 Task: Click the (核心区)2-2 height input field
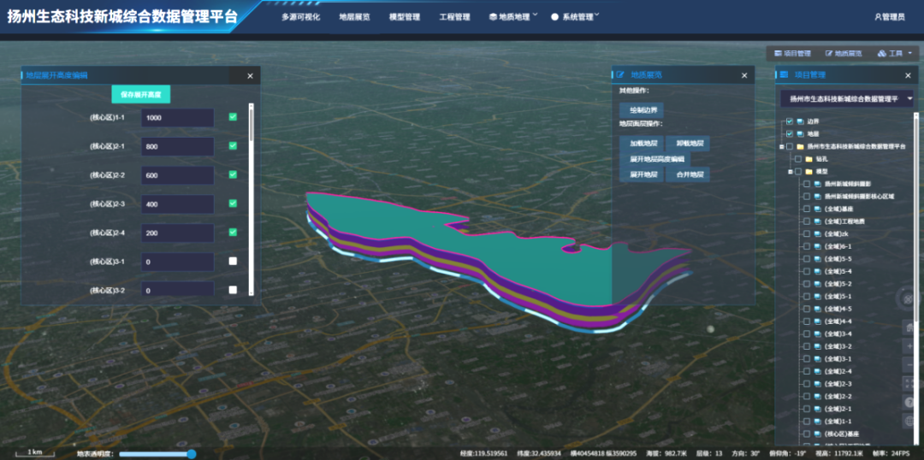click(177, 175)
